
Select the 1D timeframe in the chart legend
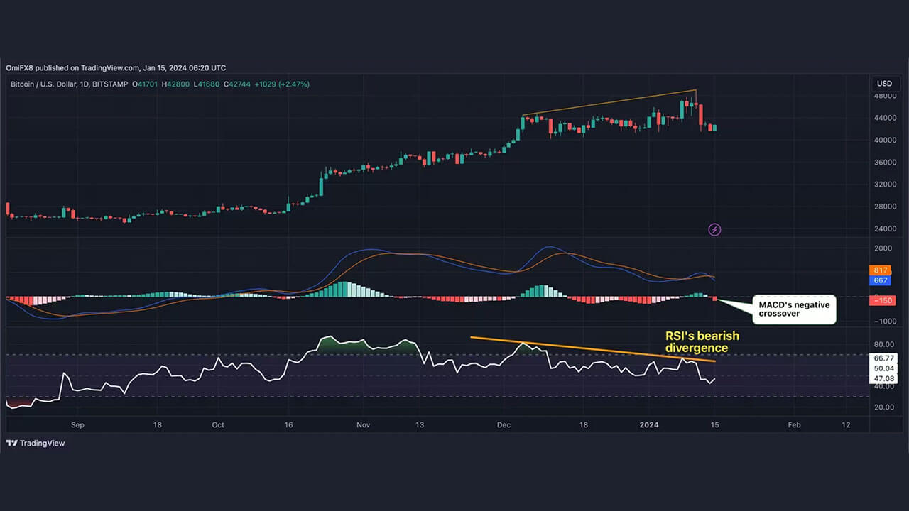(x=85, y=84)
